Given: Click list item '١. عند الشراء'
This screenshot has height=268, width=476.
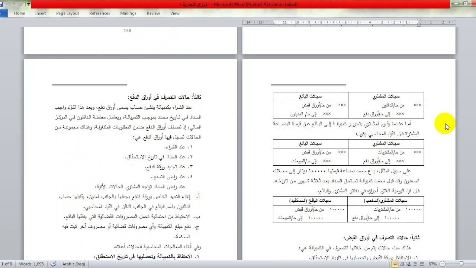Looking at the screenshot, I should point(178,147).
